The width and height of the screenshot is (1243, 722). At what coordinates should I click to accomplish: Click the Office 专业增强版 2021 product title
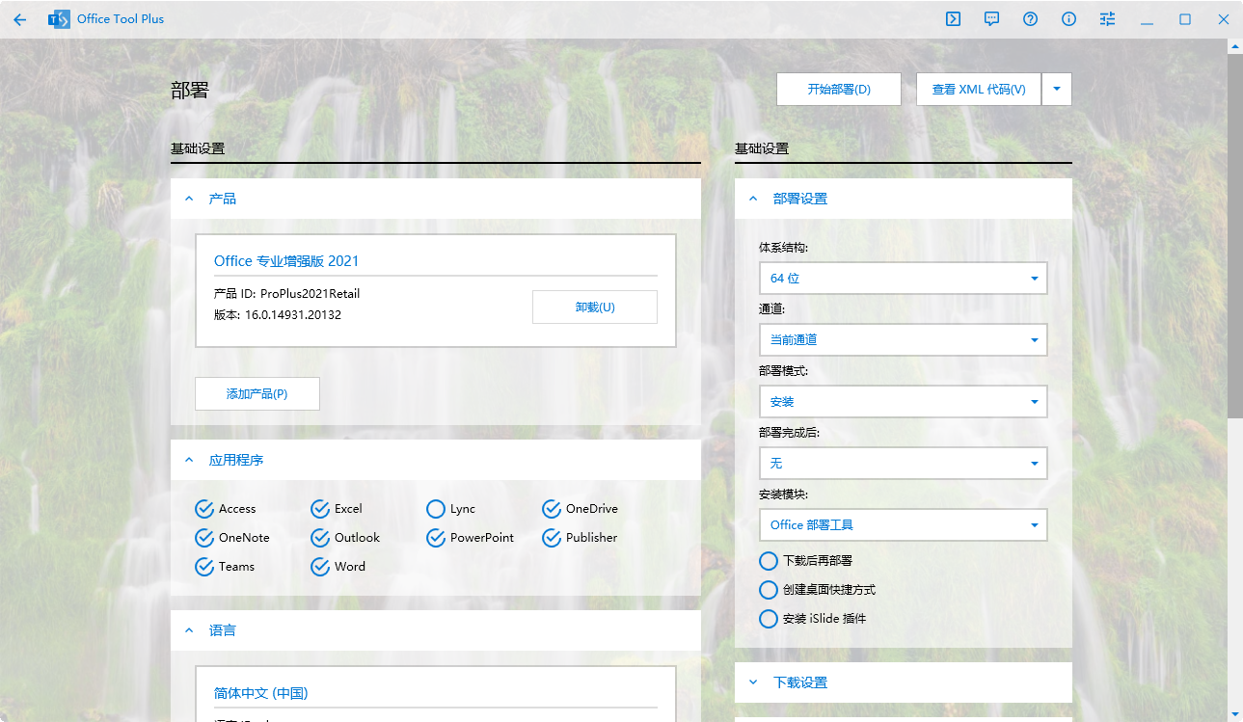tap(286, 261)
